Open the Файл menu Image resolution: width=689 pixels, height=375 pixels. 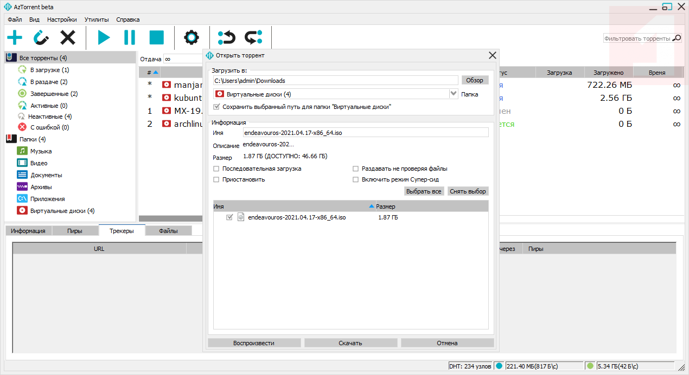pyautogui.click(x=15, y=20)
